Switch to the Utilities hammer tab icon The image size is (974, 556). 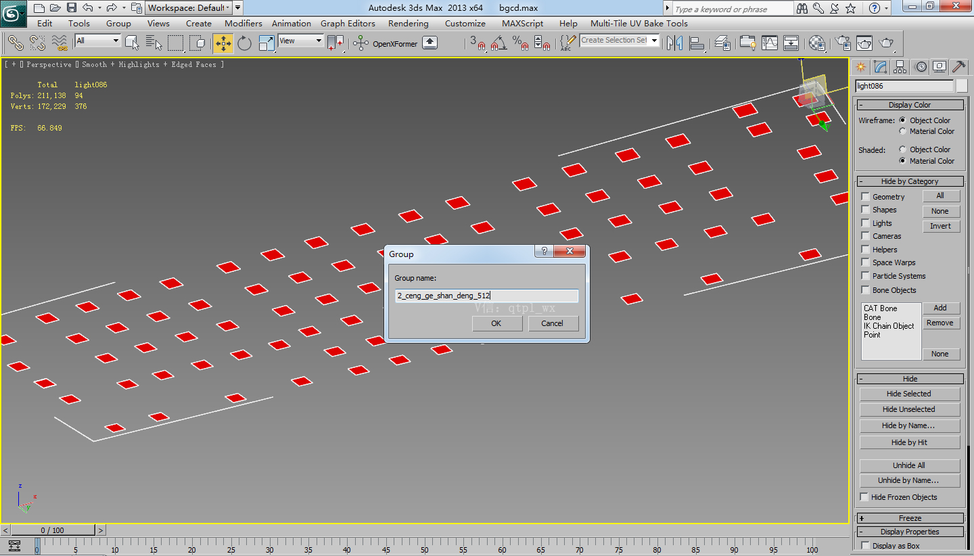[x=958, y=66]
